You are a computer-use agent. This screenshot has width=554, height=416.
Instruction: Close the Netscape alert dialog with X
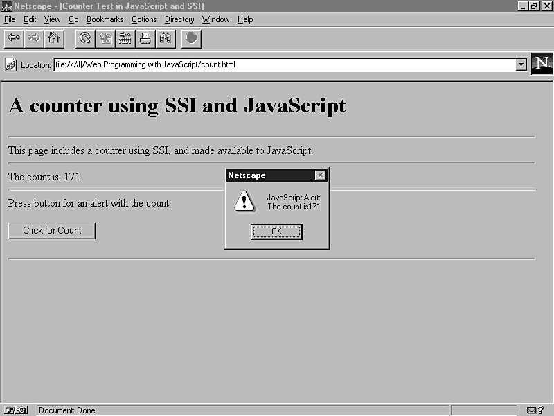click(x=320, y=175)
